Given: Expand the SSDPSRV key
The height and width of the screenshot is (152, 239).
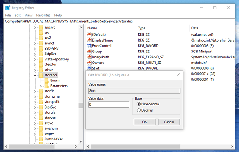Looking at the screenshot, I should 35,49.
